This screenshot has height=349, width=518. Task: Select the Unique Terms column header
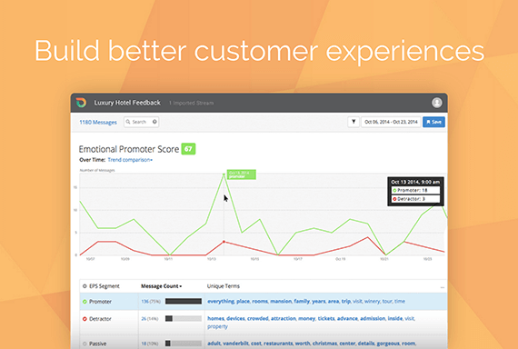(224, 286)
